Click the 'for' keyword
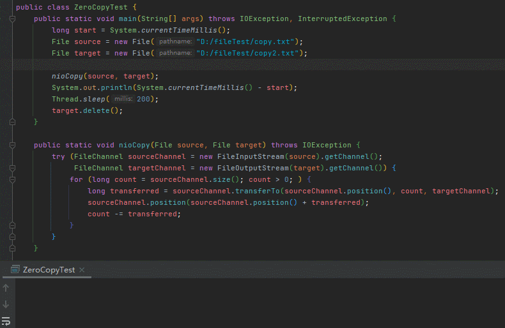Viewport: 505px width, 328px height. [76, 179]
